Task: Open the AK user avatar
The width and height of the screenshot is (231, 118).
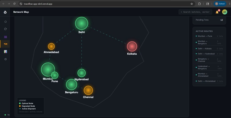Action: 224,12
